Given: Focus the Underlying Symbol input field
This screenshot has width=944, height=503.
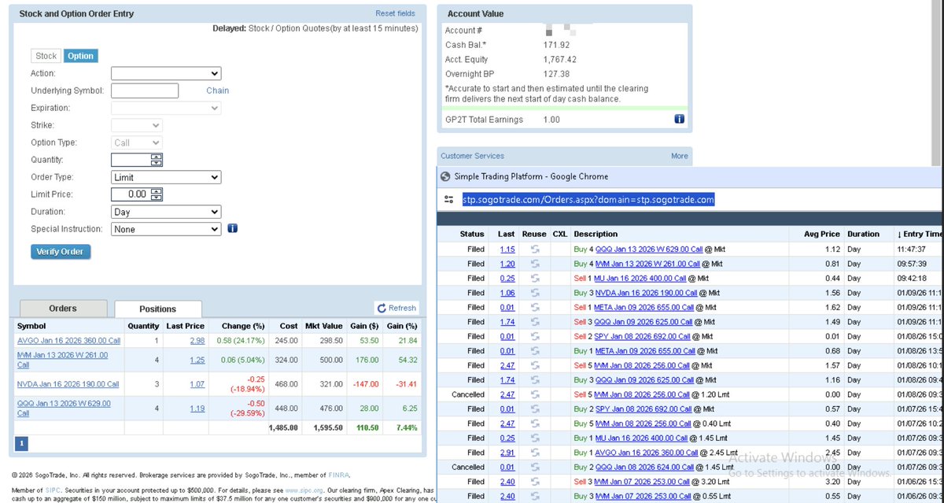Looking at the screenshot, I should [x=145, y=91].
